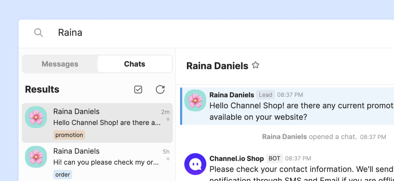394x181 pixels.
Task: Star the Raina Daniels chat
Action: (256, 65)
